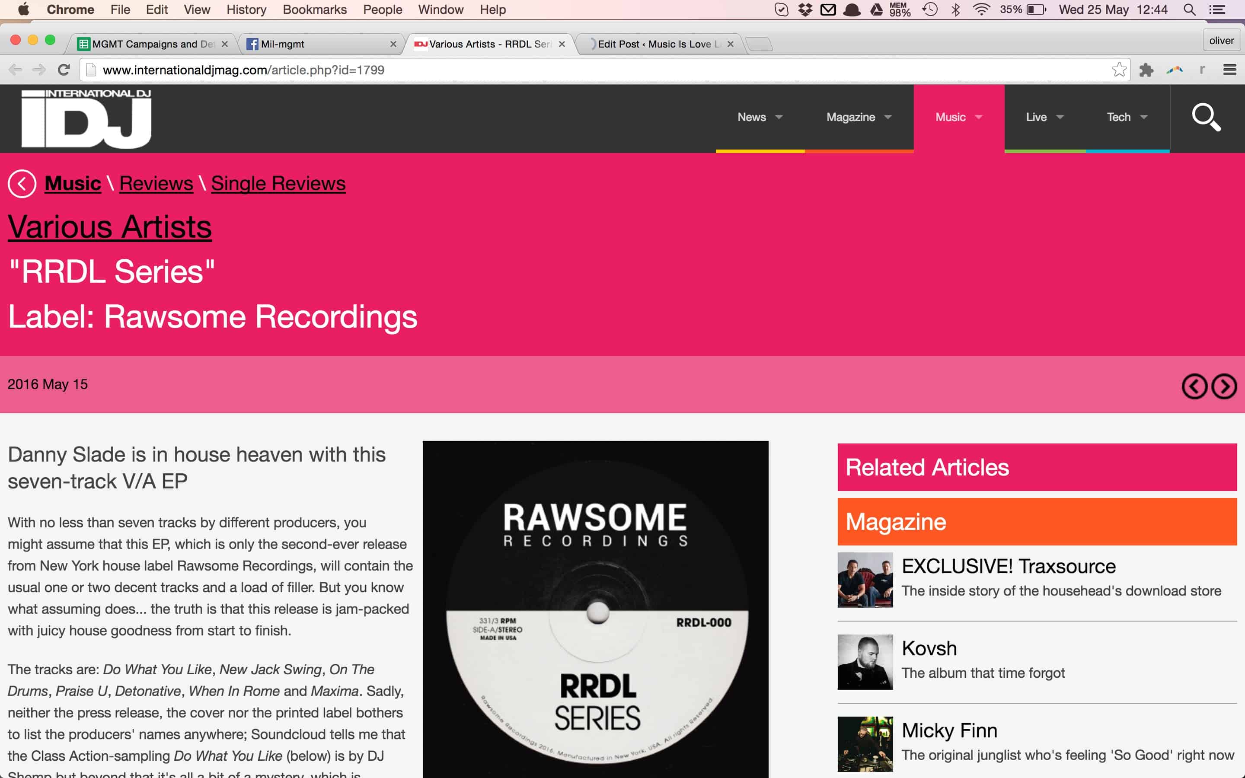Click the Related Articles header
The image size is (1245, 778).
coord(1037,467)
